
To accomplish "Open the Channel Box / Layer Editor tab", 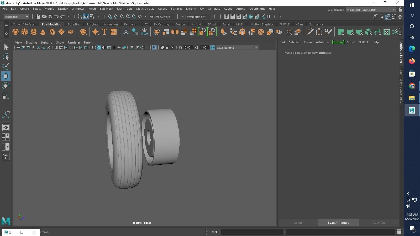I will [401, 87].
